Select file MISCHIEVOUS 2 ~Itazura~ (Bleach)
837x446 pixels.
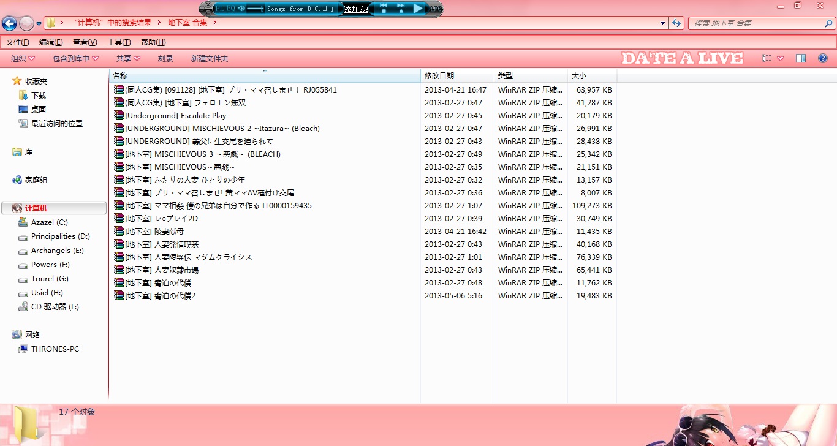(222, 129)
